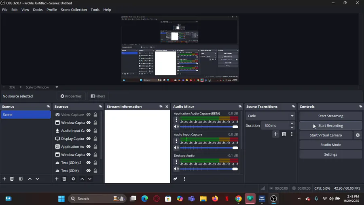This screenshot has width=364, height=205.
Task: Add a new scene with plus icon
Action: (4, 179)
